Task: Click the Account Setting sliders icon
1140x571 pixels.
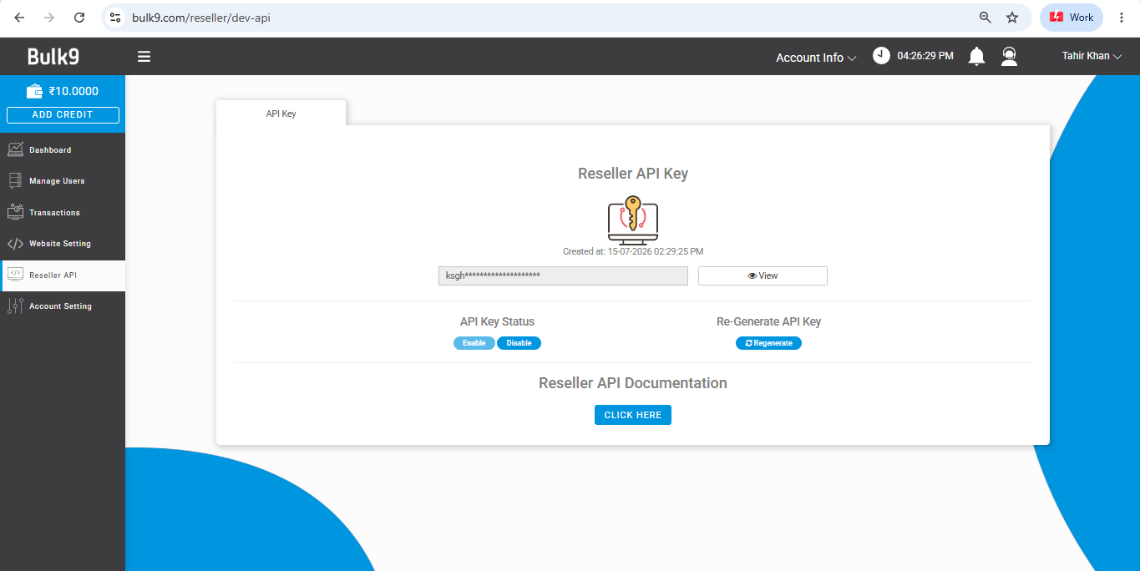Action: point(15,306)
